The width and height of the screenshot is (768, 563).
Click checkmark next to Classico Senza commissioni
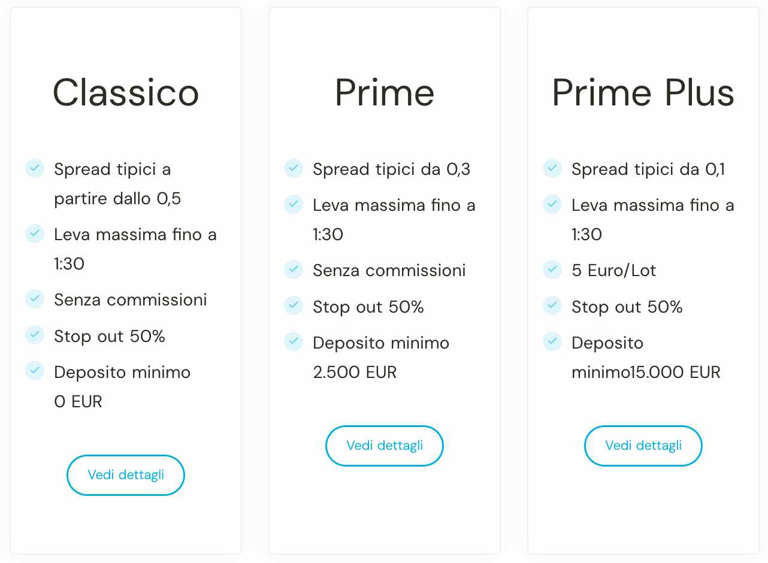point(35,298)
